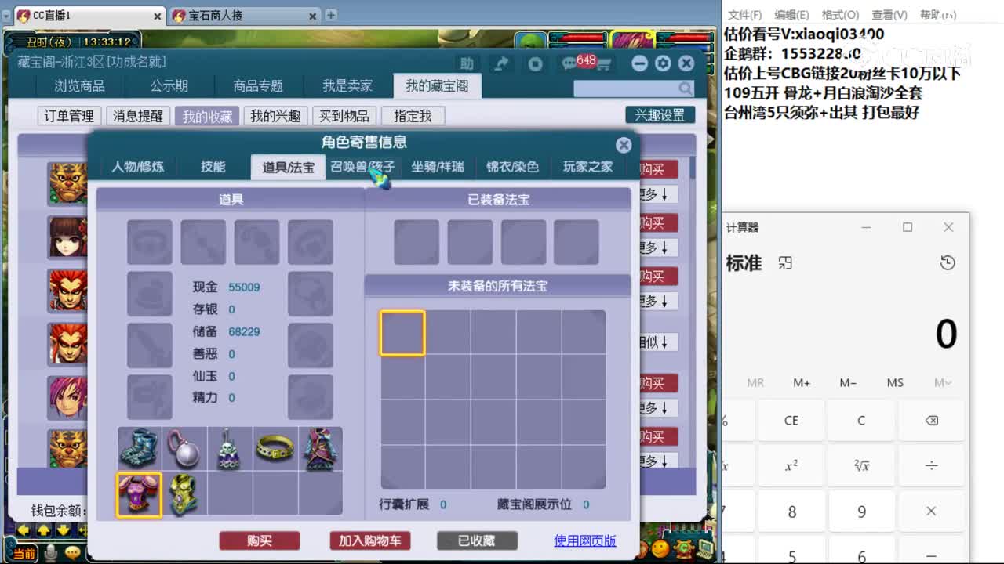Viewport: 1004px width, 564px height.
Task: Click the green boots item icon
Action: (138, 448)
